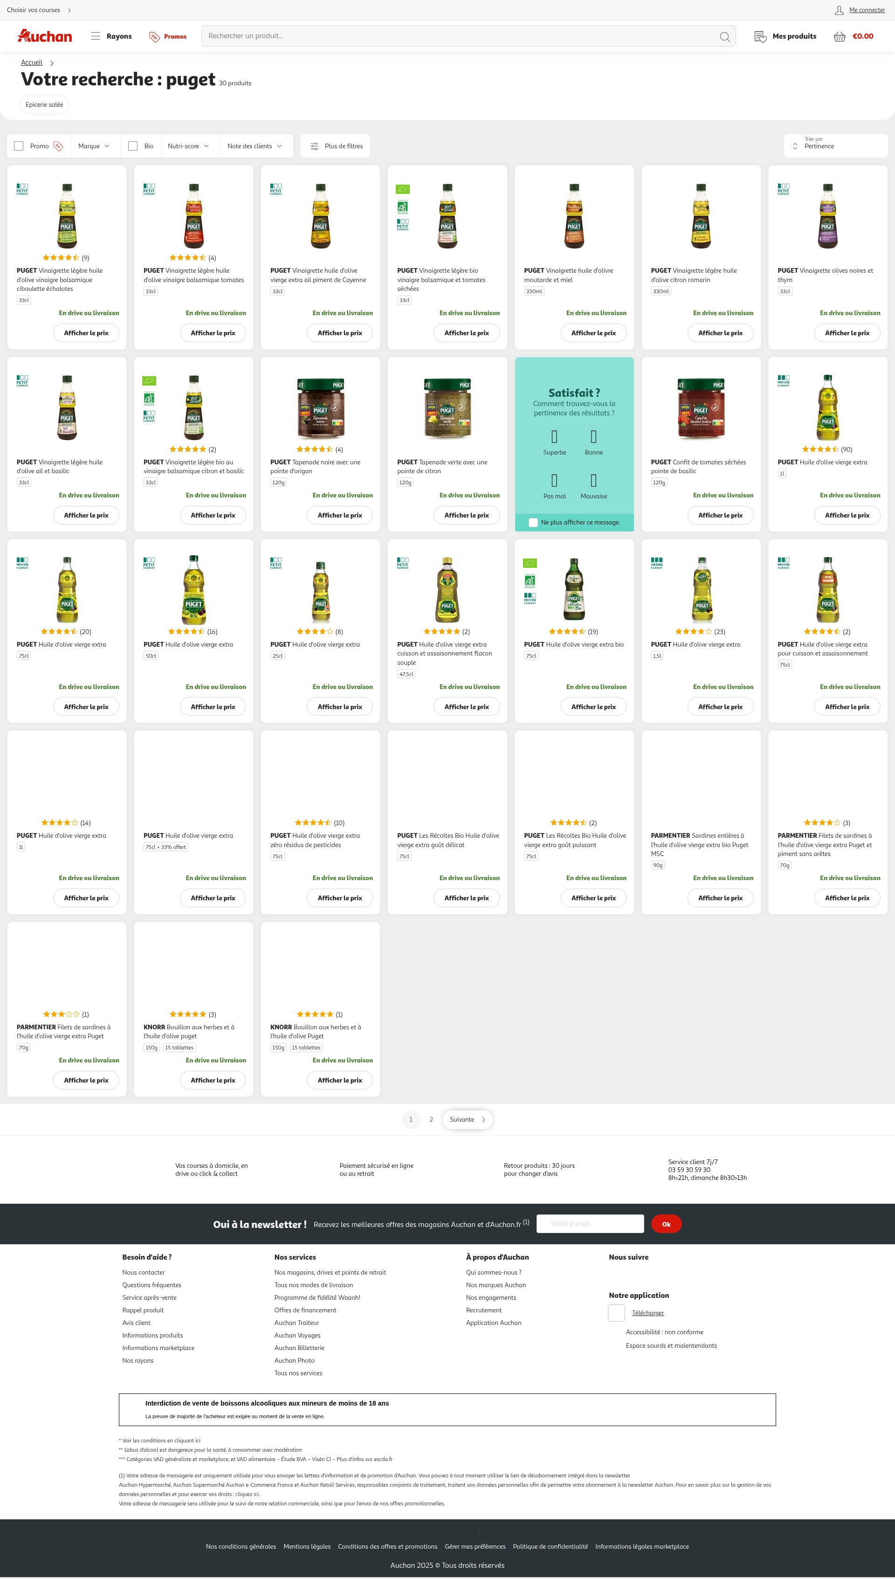Open Programme de fidélité Waaoh! link
The height and width of the screenshot is (1579, 895).
[317, 1297]
